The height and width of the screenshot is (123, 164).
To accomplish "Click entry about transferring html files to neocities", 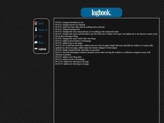I will pos(77,50).
